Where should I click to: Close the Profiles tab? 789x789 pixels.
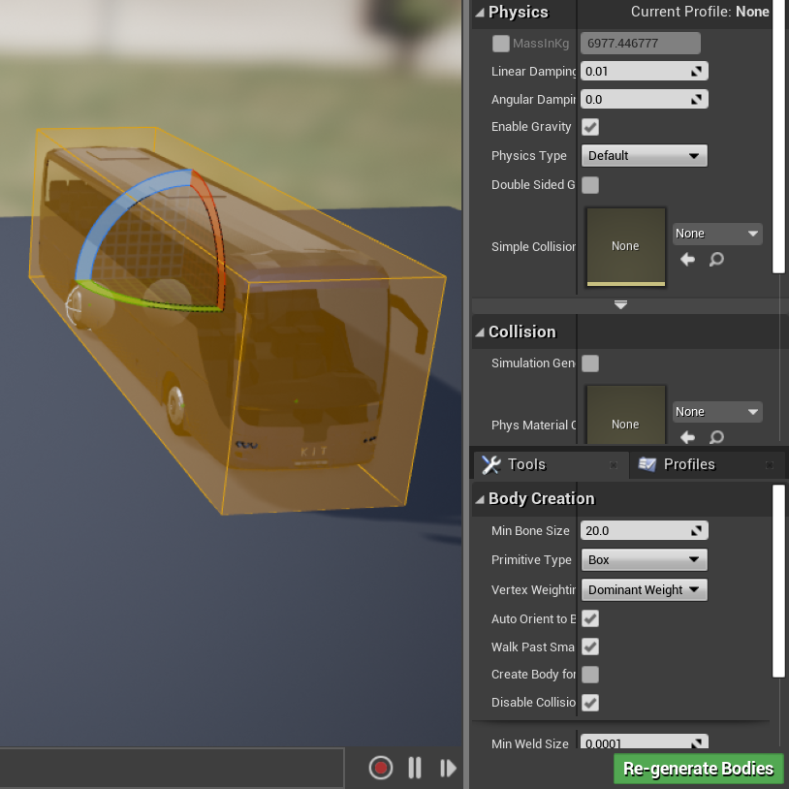770,465
